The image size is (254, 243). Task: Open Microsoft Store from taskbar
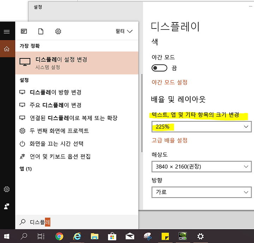[x=112, y=237]
